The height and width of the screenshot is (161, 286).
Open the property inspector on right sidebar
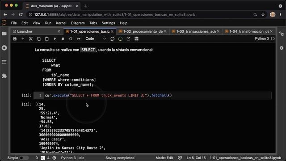pyautogui.click(x=282, y=34)
